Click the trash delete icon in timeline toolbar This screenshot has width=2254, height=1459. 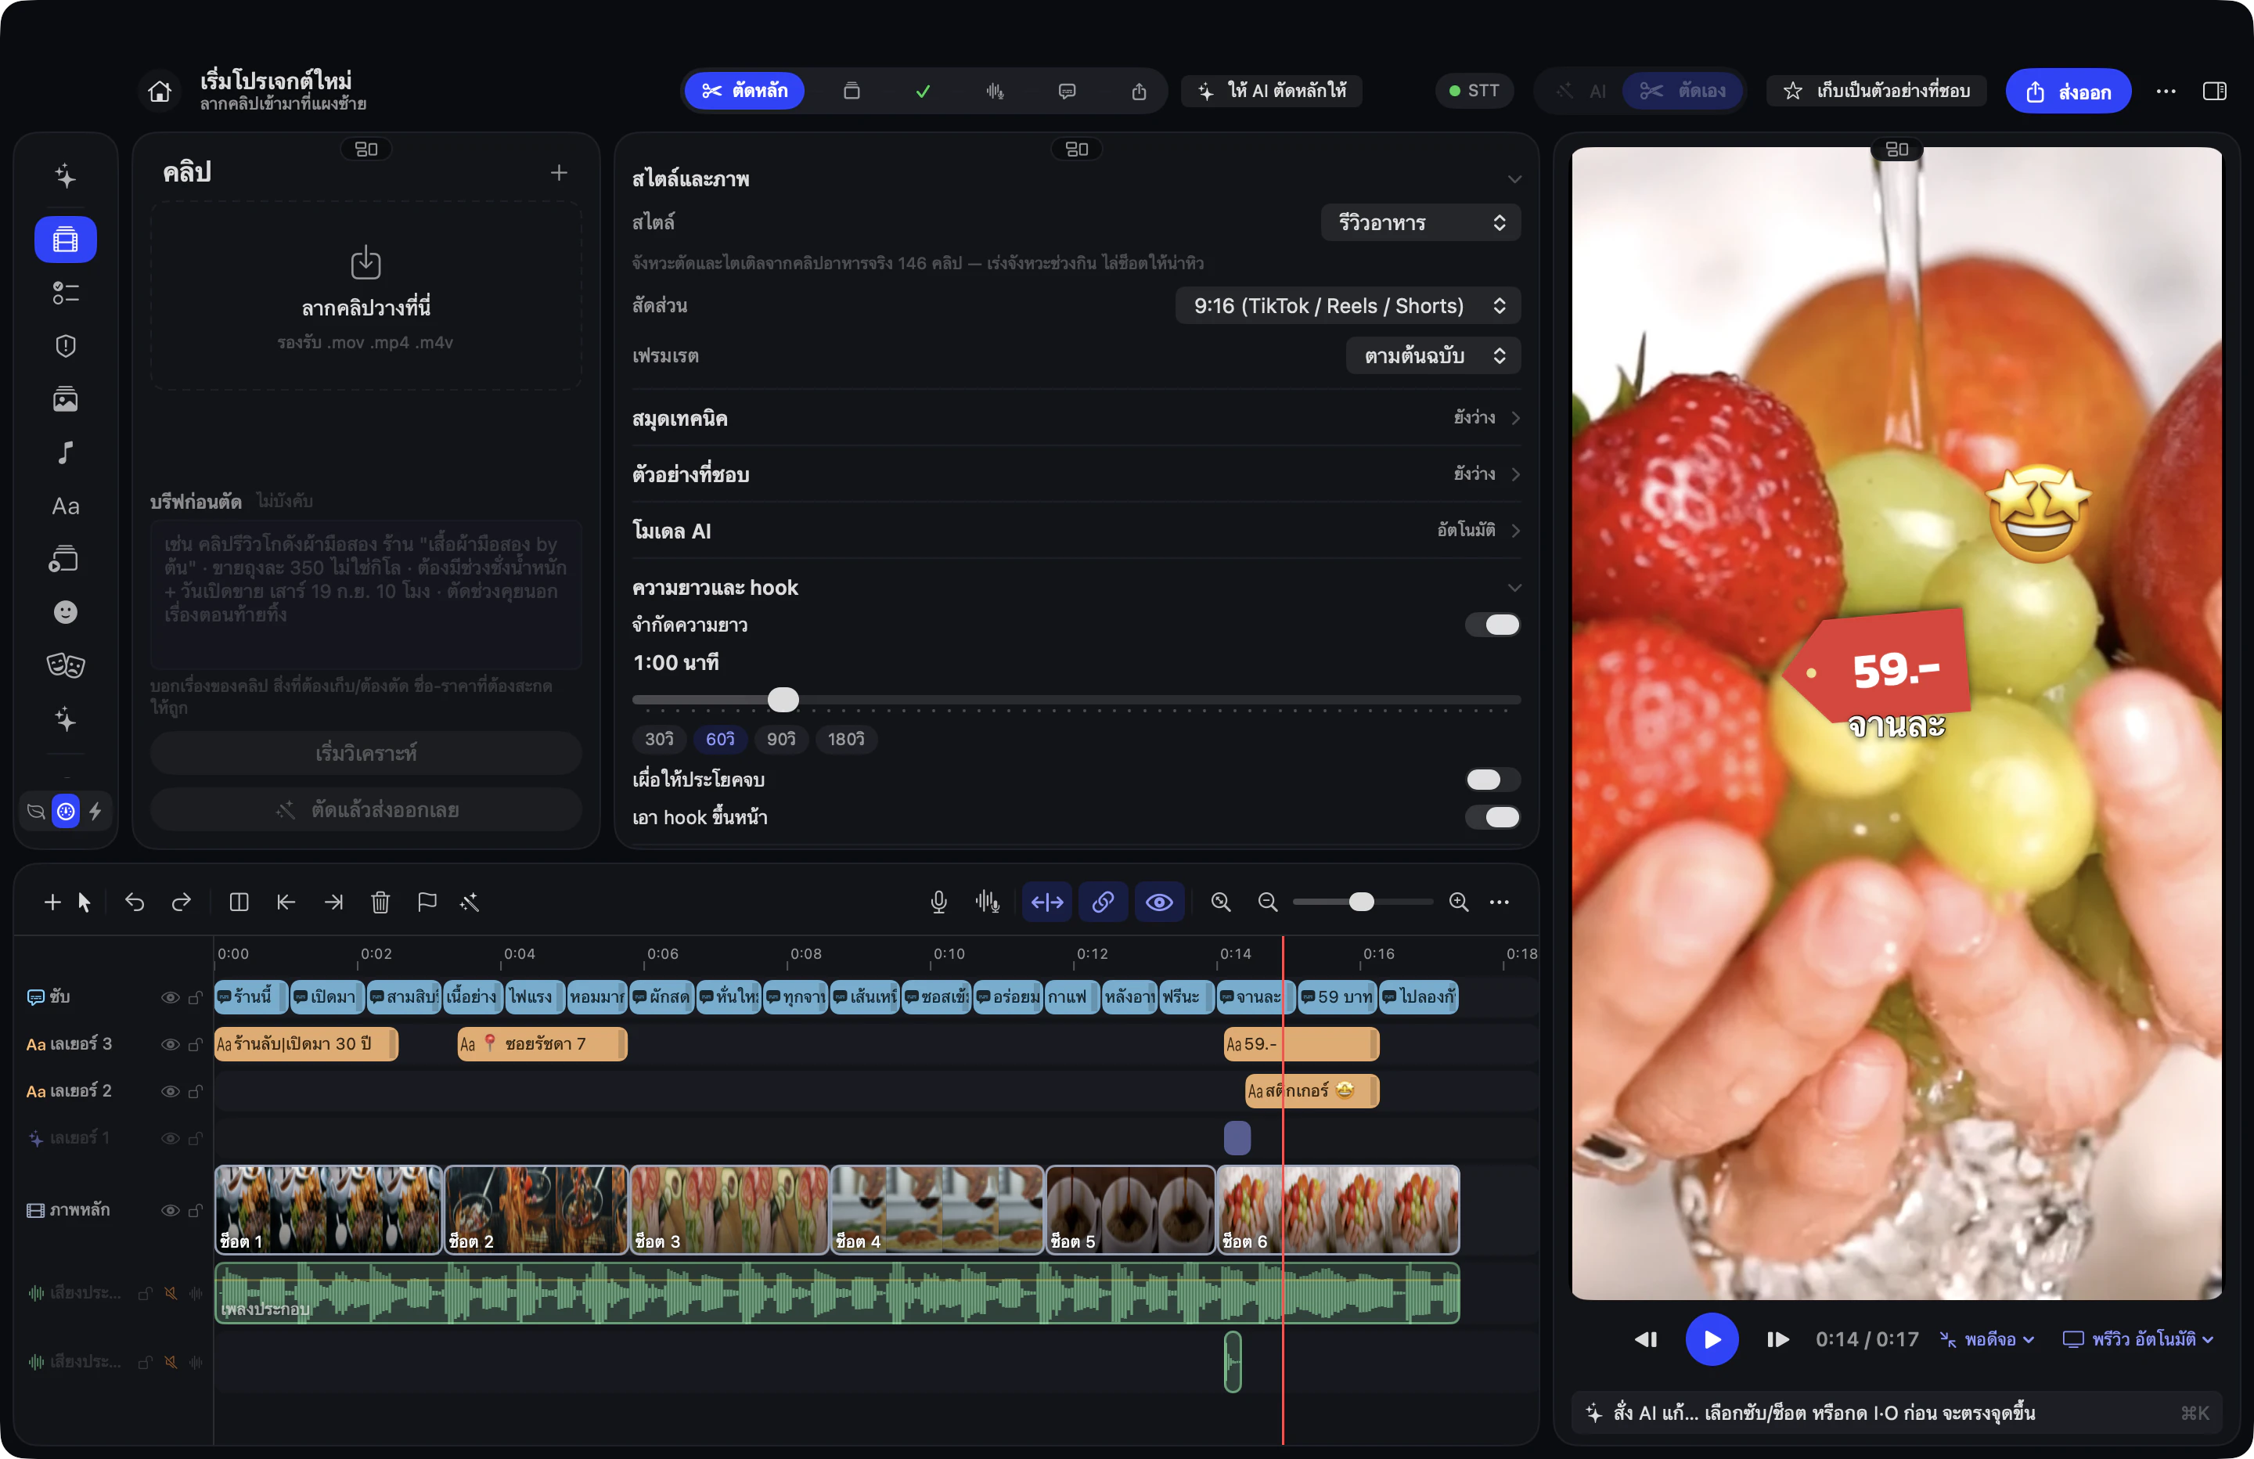tap(380, 902)
